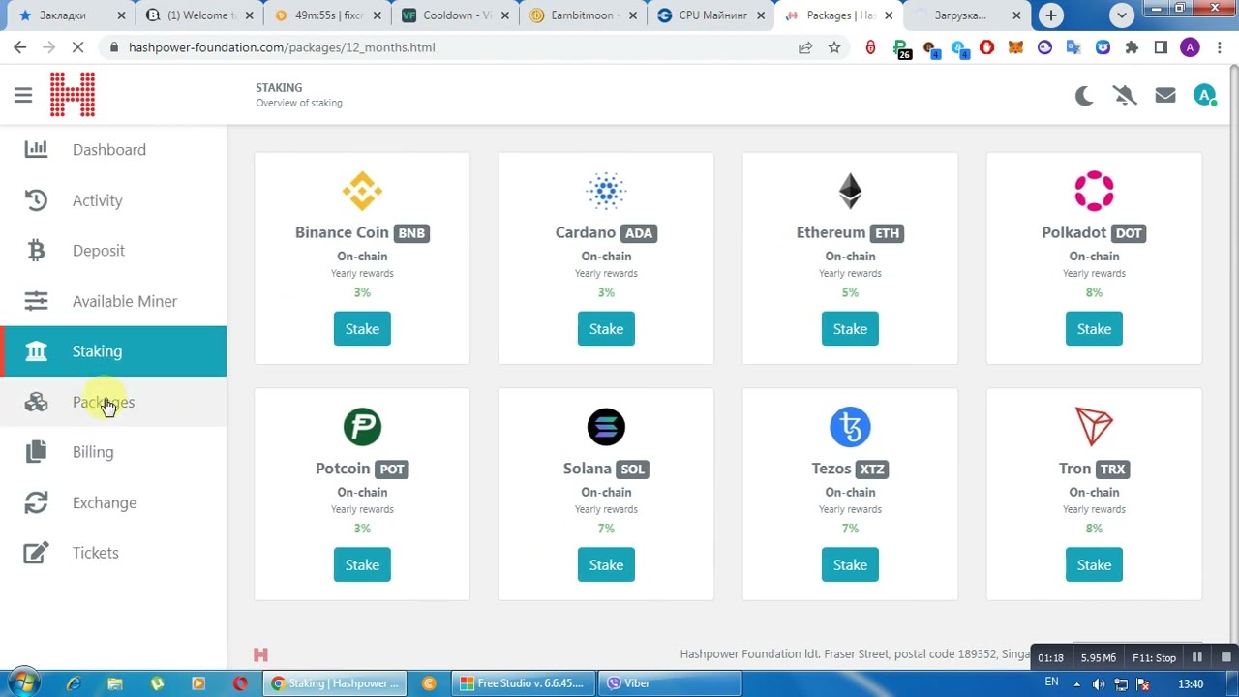This screenshot has width=1239, height=697.
Task: Open Billing in the sidebar
Action: [113, 452]
